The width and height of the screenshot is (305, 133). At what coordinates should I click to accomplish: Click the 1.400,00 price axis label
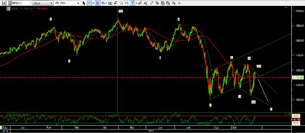(299, 11)
